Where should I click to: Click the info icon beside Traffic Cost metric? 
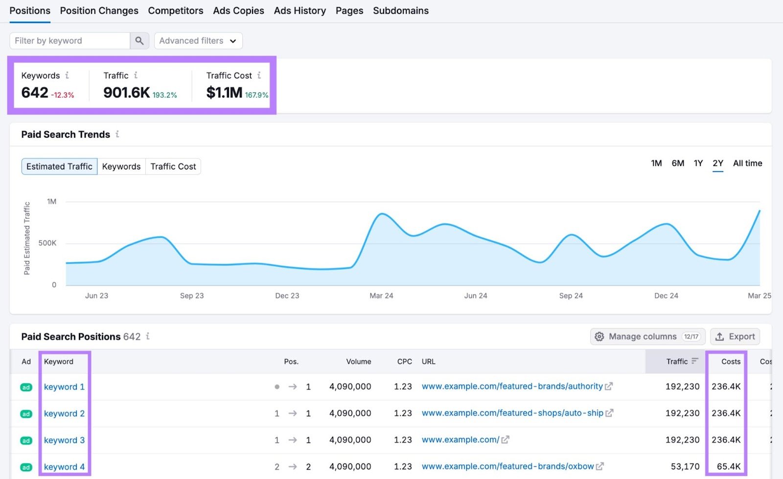click(259, 75)
